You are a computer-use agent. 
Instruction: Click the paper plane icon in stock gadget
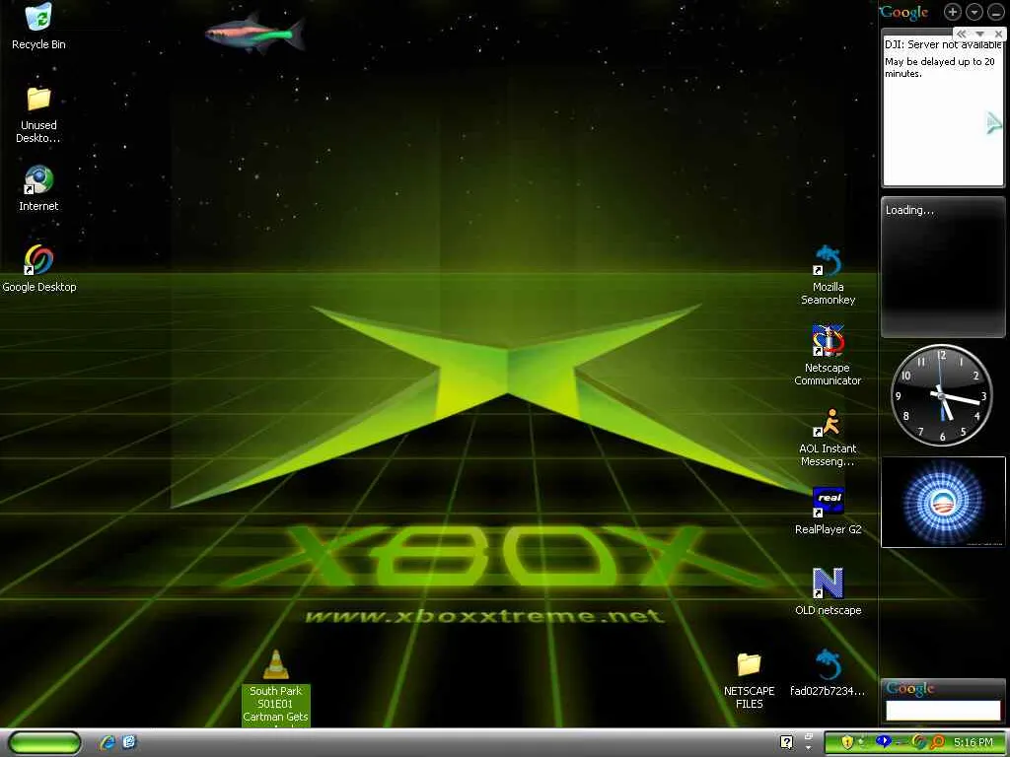[x=994, y=122]
